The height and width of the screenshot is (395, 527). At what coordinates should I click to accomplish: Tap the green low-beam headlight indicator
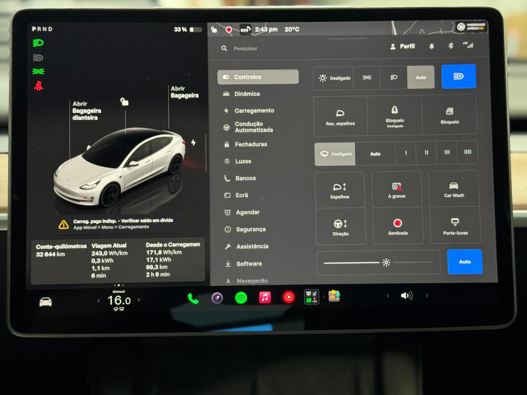click(38, 43)
